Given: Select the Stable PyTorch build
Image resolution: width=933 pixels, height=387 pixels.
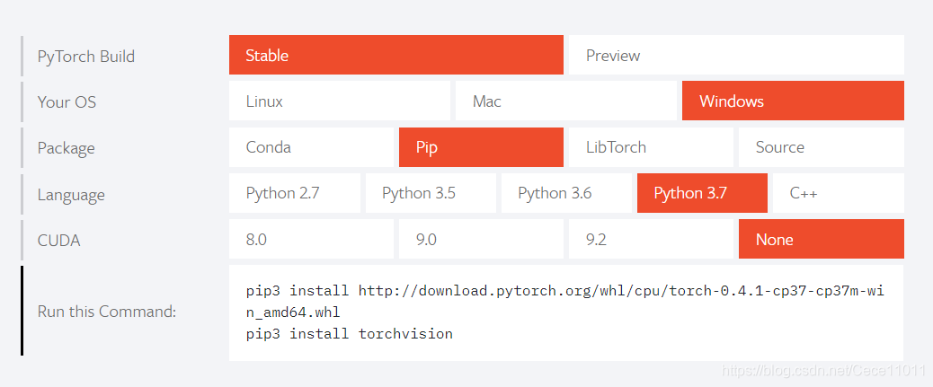Looking at the screenshot, I should pos(395,55).
